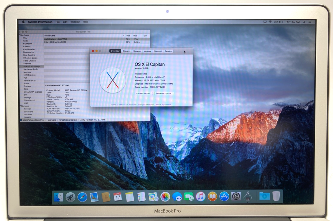
Task: Open Finder from the dock
Action: point(59,197)
